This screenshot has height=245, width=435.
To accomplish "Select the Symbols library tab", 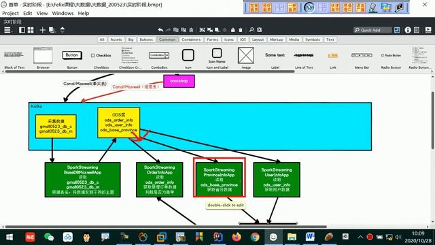I will [313, 39].
